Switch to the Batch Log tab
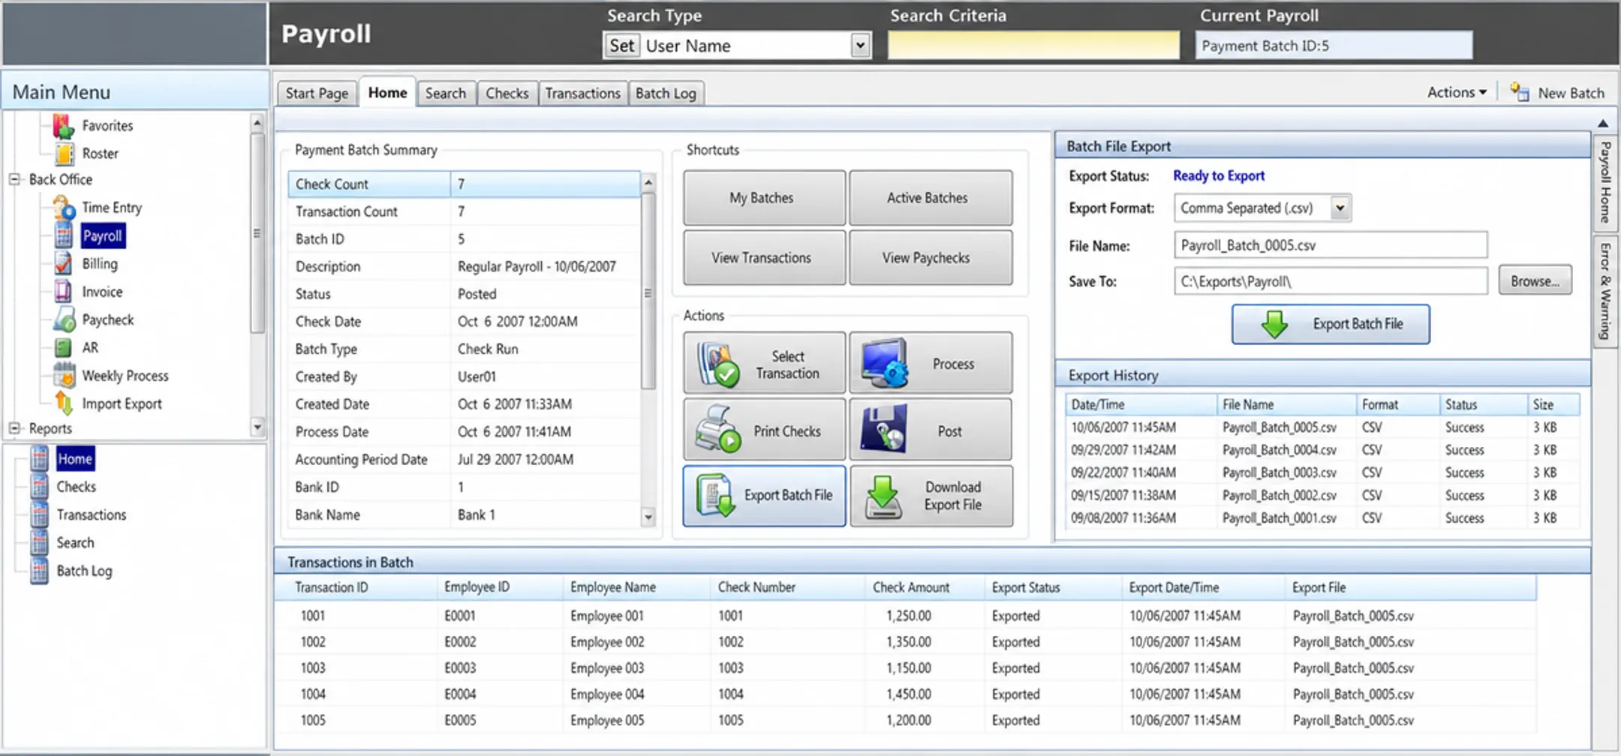1621x756 pixels. pos(666,93)
